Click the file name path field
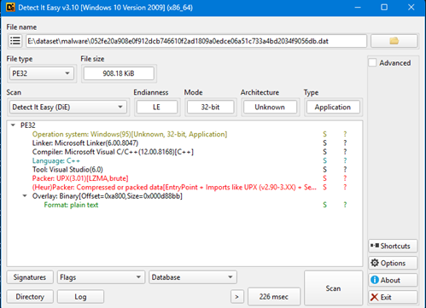This screenshot has height=308, width=426. [x=196, y=41]
